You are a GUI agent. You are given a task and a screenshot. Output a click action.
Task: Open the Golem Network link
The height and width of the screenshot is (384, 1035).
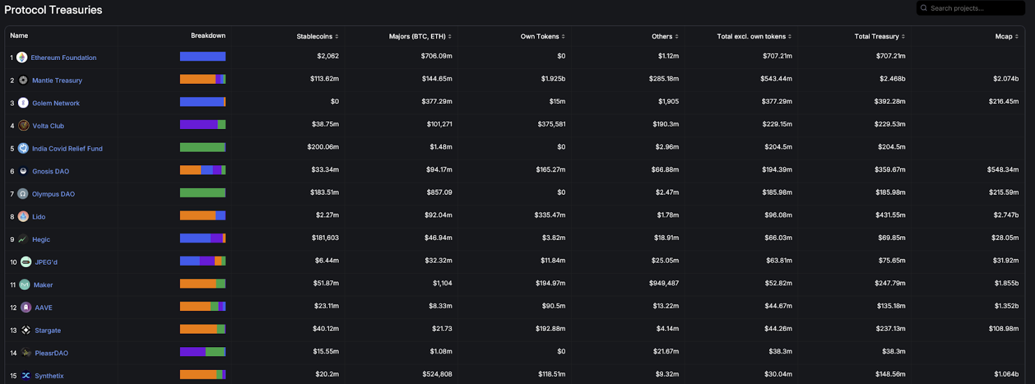(x=56, y=103)
